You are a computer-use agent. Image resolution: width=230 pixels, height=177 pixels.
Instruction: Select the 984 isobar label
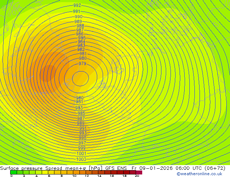coord(82,42)
